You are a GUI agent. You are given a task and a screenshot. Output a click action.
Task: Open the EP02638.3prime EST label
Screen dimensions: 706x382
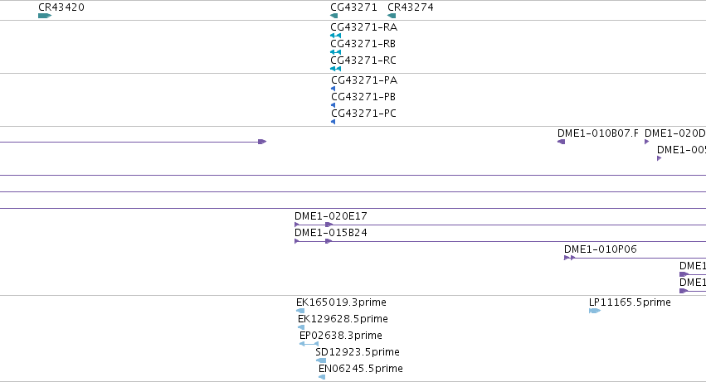341,336
